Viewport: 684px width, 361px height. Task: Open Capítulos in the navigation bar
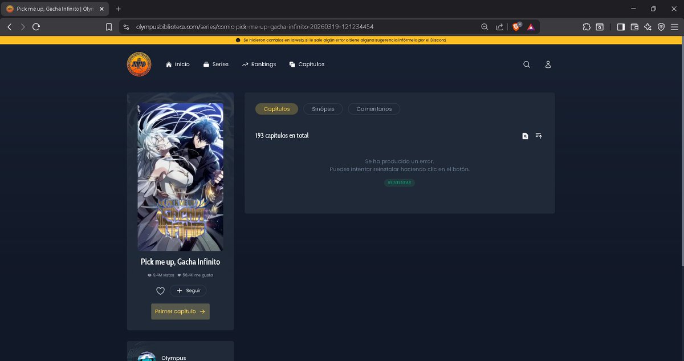307,64
